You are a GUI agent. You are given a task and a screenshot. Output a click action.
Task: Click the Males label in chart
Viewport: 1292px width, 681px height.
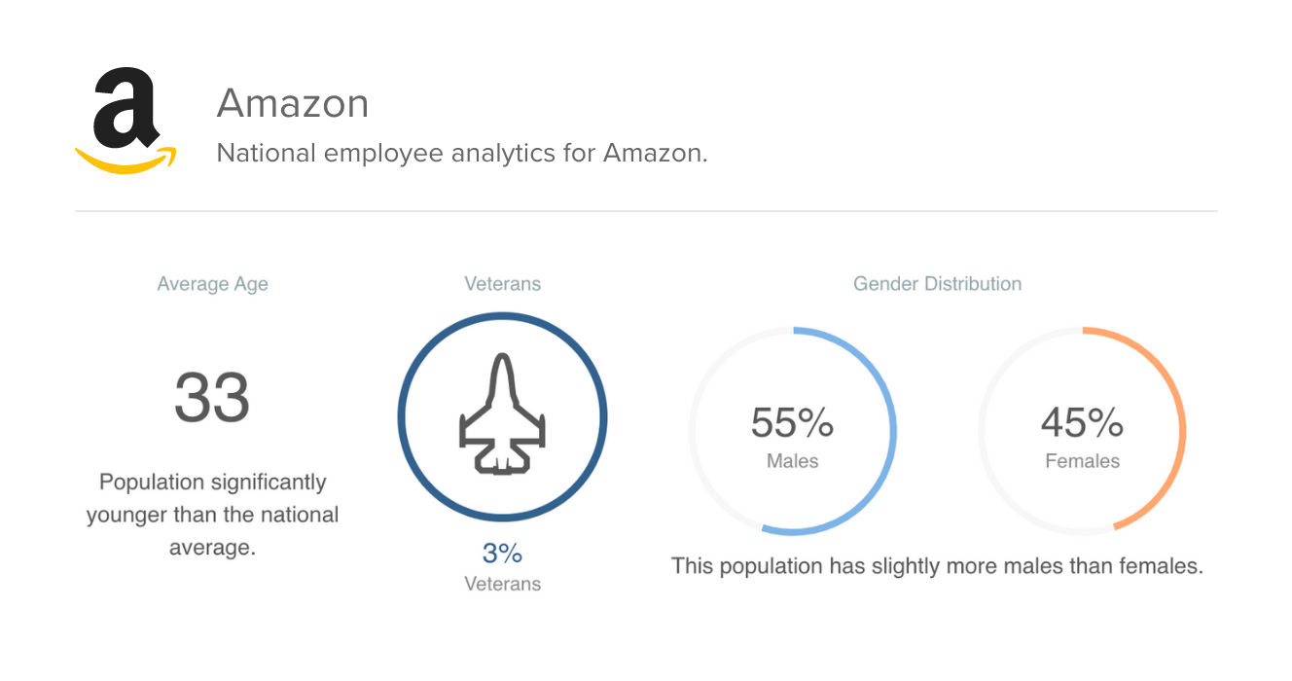pos(792,461)
